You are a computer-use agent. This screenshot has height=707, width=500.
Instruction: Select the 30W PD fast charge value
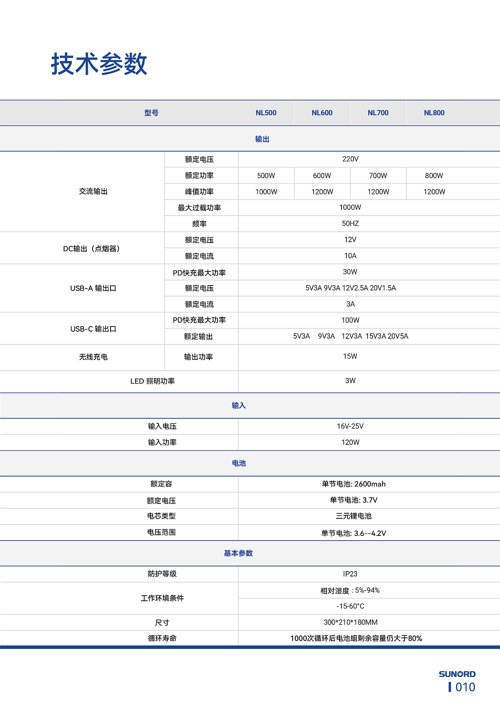(350, 272)
